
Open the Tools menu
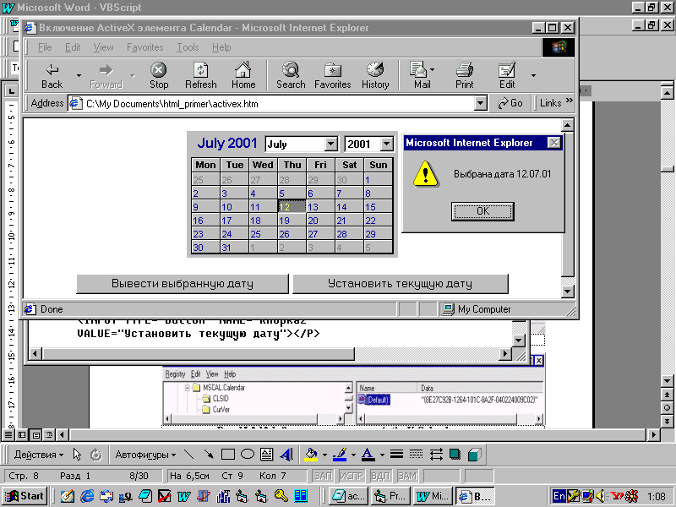tap(188, 47)
